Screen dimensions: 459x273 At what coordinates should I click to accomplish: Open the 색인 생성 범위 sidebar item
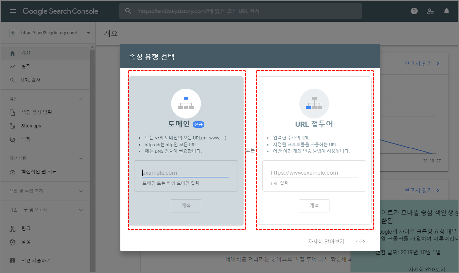coord(45,112)
